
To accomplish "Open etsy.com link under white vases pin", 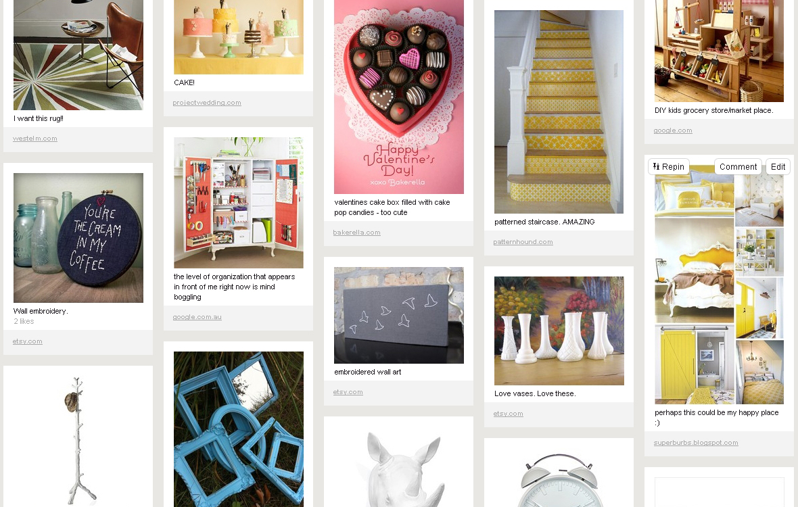I will (508, 414).
